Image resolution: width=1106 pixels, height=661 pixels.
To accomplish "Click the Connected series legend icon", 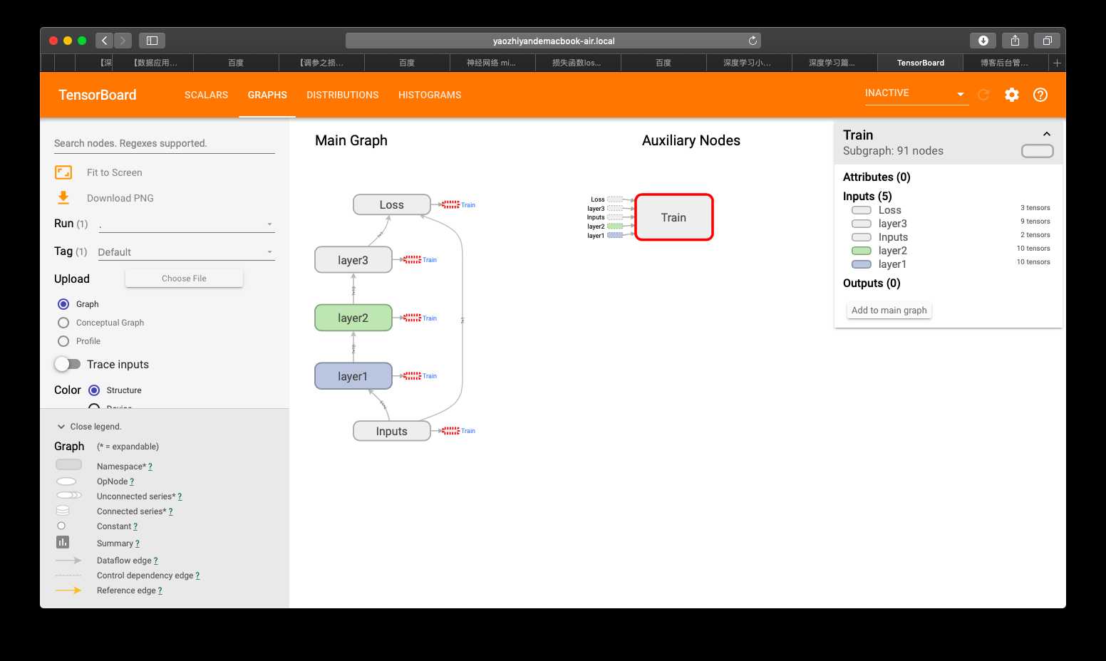I will [x=63, y=511].
